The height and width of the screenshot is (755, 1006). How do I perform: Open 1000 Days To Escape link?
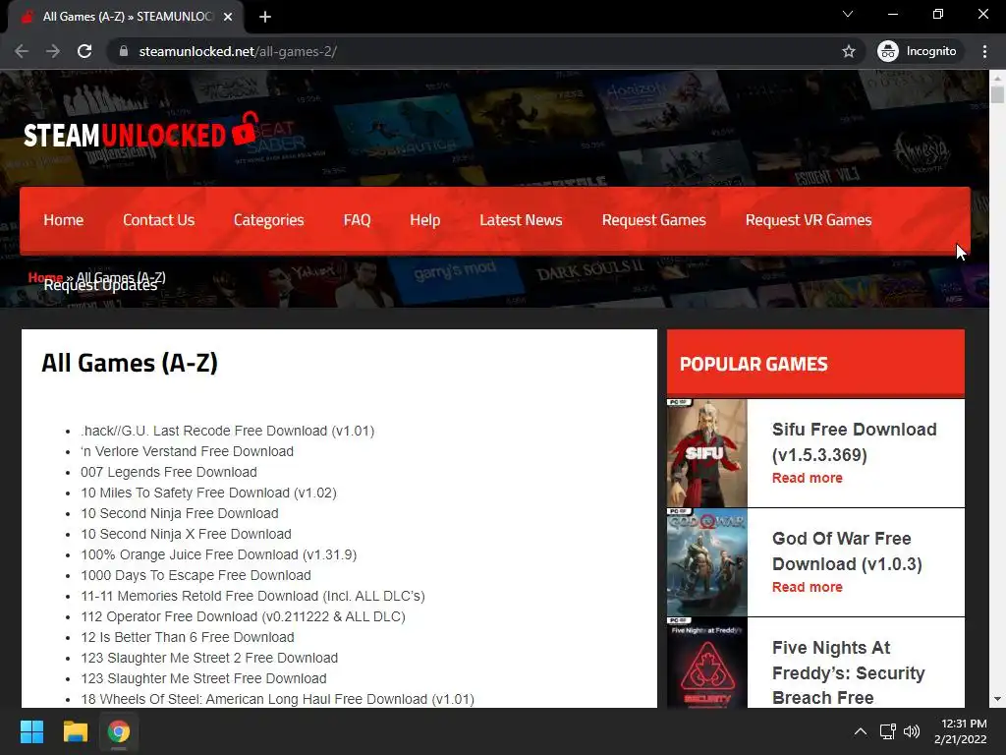[x=196, y=575]
